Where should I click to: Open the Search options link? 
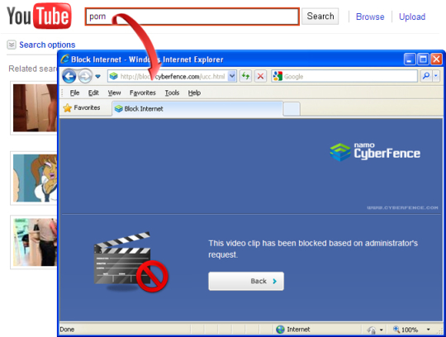(x=47, y=45)
